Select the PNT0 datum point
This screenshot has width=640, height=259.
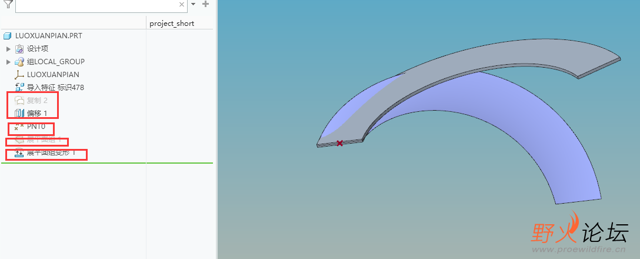tap(36, 127)
